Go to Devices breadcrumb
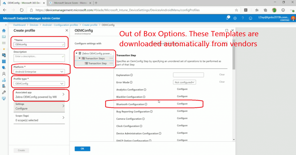The image size is (296, 155). coord(34,25)
